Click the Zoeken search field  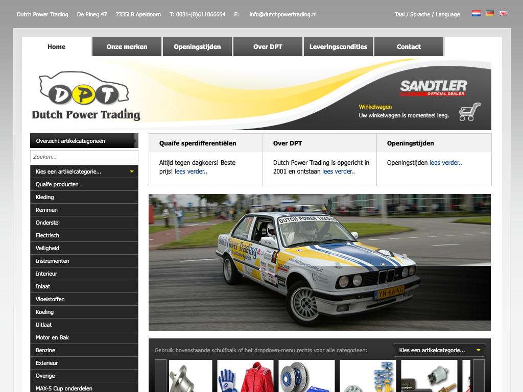tap(84, 157)
